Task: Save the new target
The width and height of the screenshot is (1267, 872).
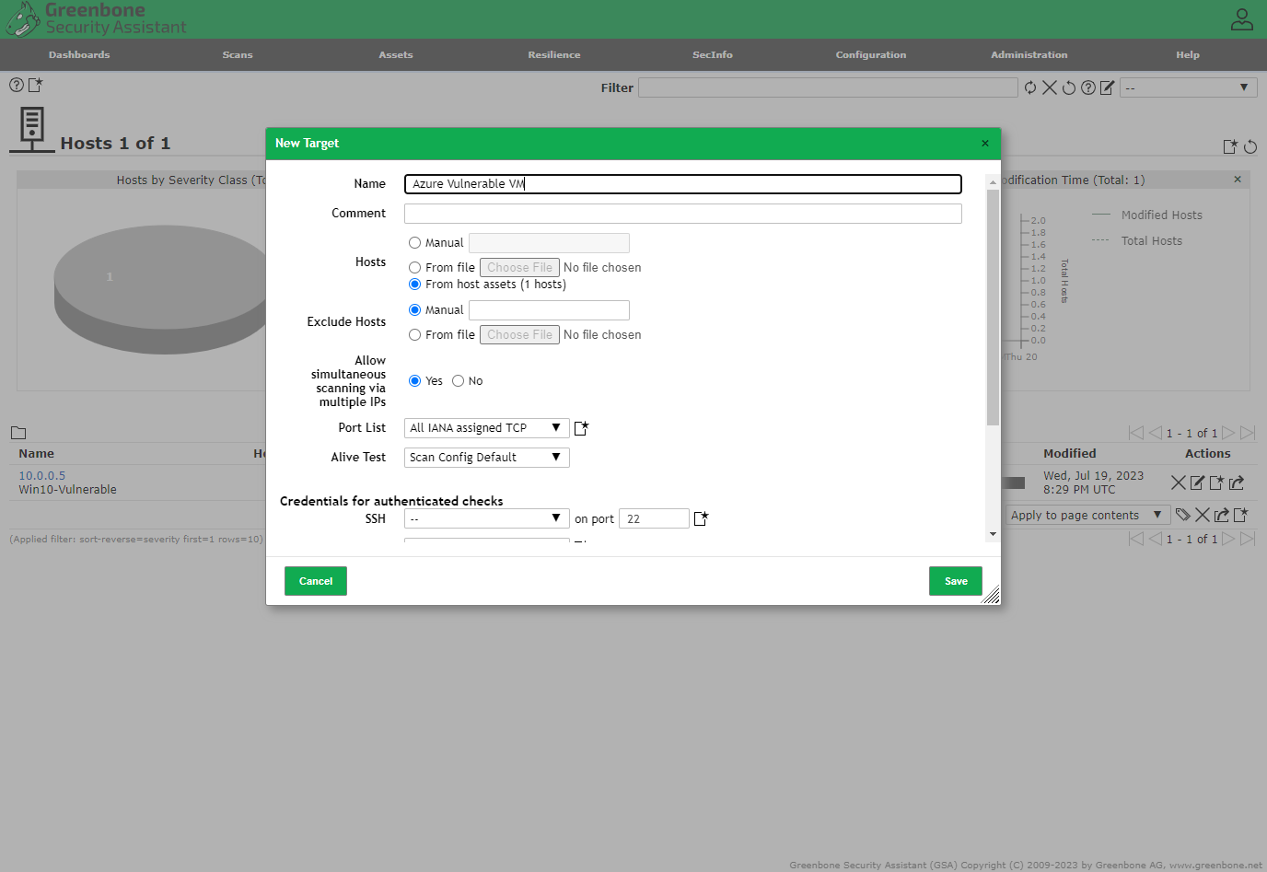Action: pos(956,581)
